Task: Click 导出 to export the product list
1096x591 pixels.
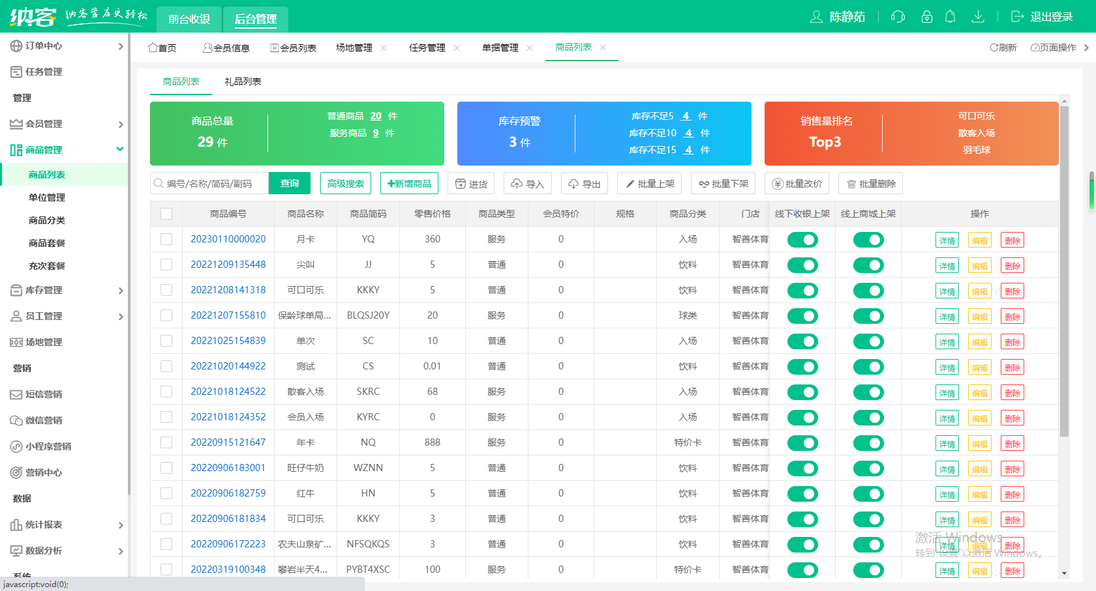Action: pos(584,183)
